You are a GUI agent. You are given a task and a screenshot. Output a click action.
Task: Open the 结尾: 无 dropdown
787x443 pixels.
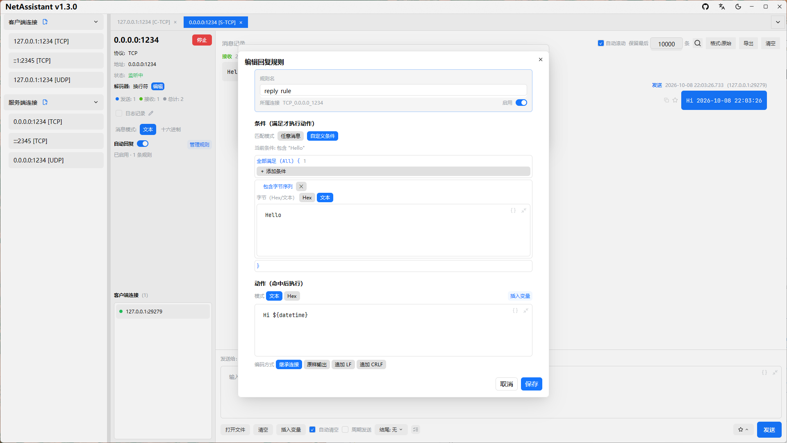click(391, 429)
